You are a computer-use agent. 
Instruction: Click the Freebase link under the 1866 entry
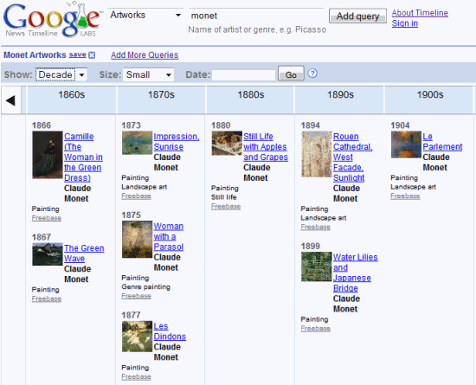click(x=47, y=218)
